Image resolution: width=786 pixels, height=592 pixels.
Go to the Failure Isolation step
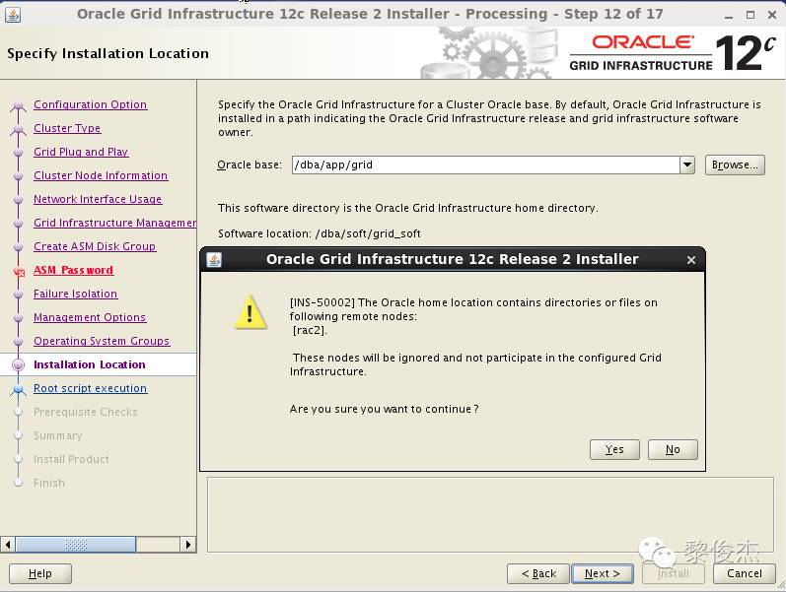75,294
